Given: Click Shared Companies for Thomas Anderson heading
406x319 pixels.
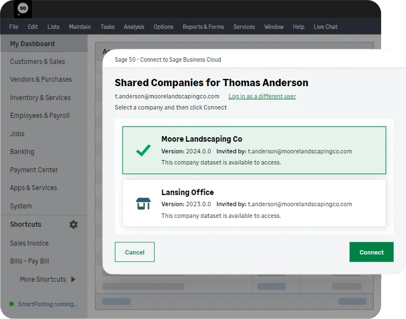Looking at the screenshot, I should pyautogui.click(x=211, y=83).
